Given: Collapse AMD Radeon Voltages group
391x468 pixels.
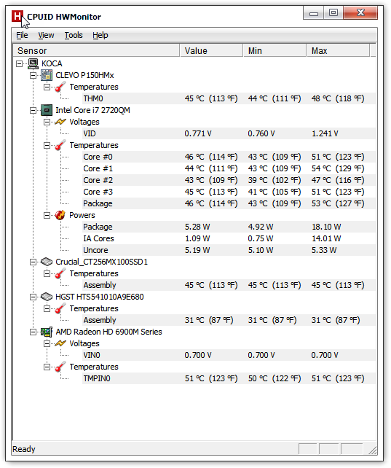Looking at the screenshot, I should click(47, 343).
